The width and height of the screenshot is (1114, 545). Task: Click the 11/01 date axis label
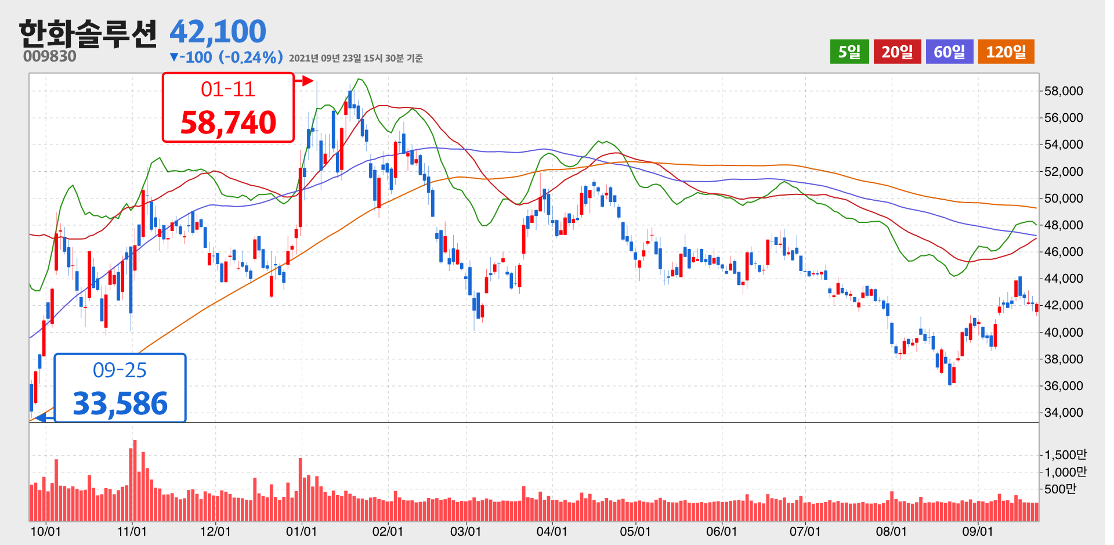point(132,531)
